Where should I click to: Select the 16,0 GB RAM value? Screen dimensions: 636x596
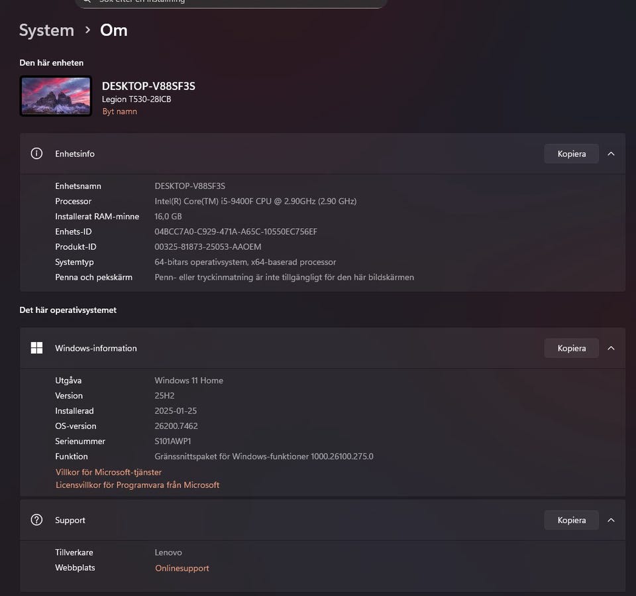pos(168,216)
